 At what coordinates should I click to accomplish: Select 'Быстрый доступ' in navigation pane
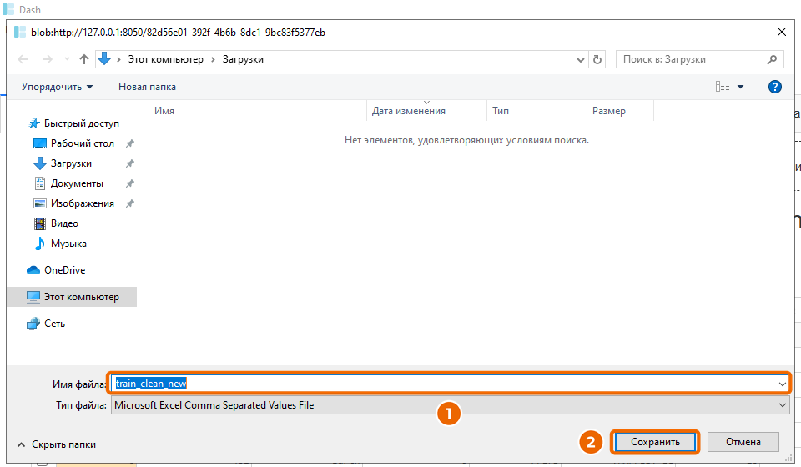click(x=81, y=123)
